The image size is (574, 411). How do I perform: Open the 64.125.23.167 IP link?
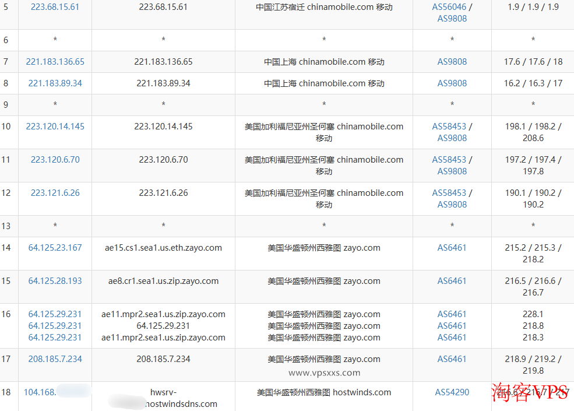pos(55,248)
